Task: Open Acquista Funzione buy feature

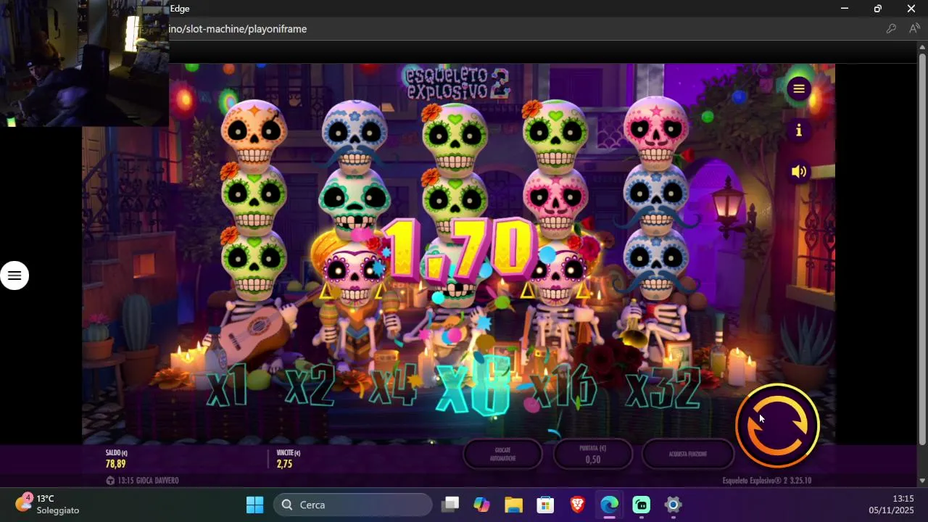Action: pyautogui.click(x=687, y=454)
